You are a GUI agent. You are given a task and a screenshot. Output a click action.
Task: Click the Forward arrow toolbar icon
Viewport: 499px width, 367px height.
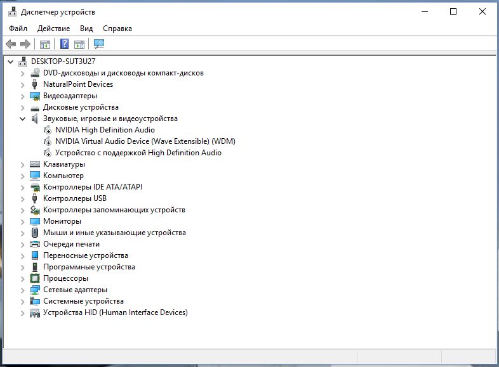click(25, 44)
